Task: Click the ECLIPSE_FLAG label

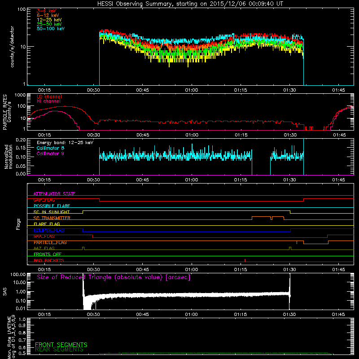Action: pos(49,230)
